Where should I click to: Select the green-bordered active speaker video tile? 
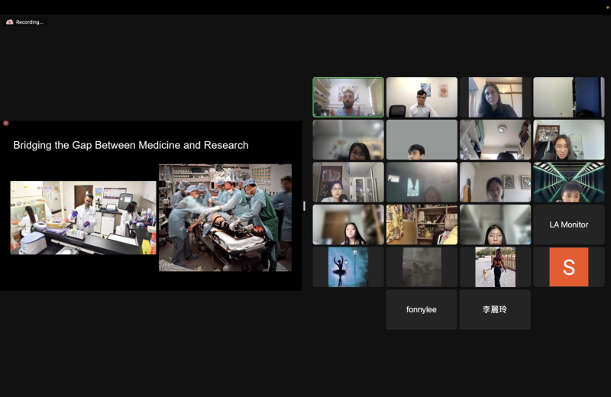pyautogui.click(x=348, y=97)
